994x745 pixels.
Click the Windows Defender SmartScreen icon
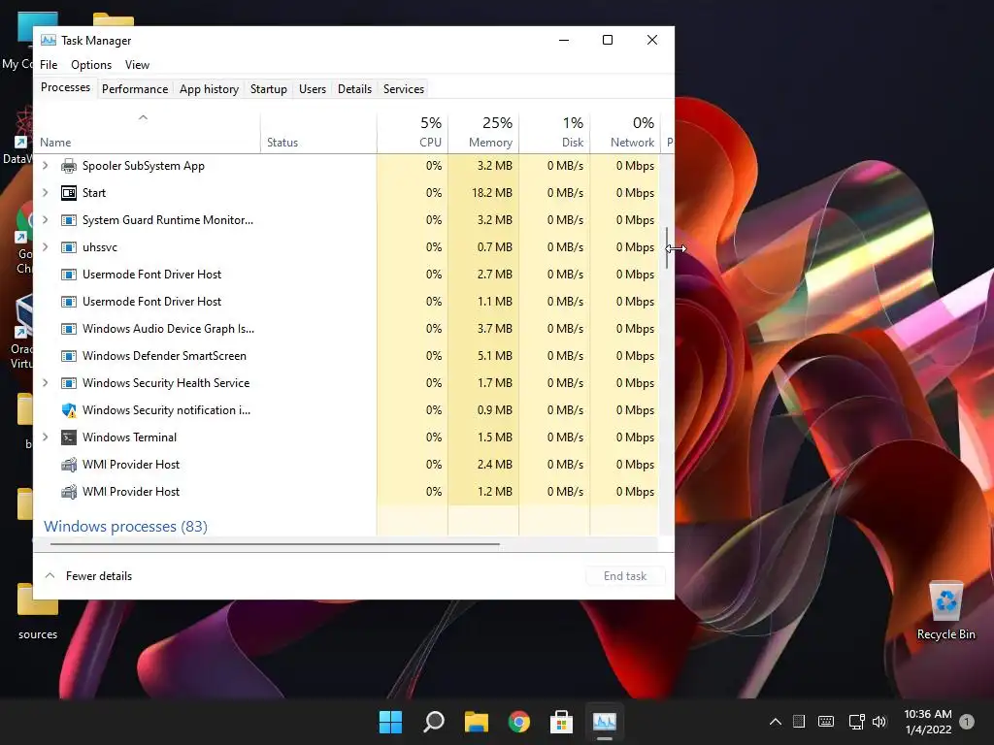point(69,356)
